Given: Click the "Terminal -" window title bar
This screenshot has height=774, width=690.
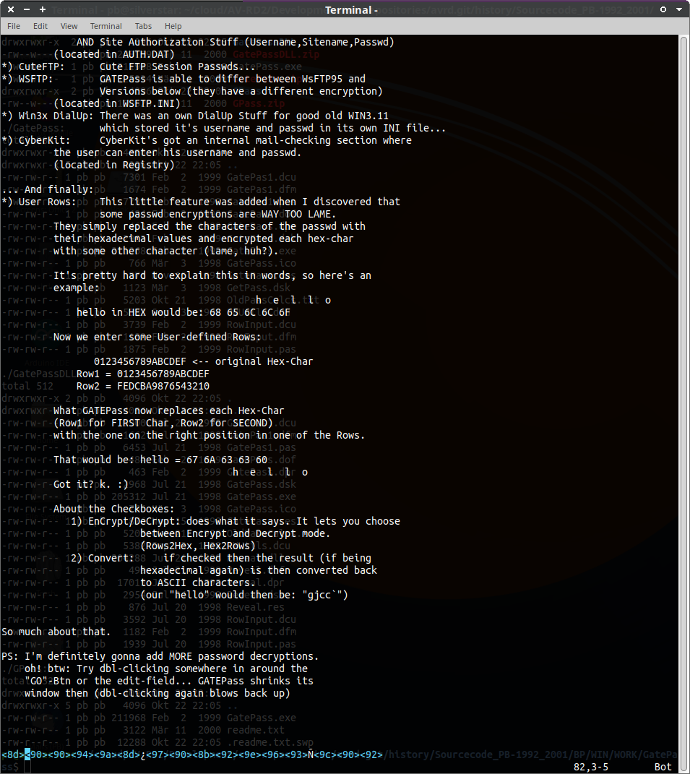Looking at the screenshot, I should point(351,9).
